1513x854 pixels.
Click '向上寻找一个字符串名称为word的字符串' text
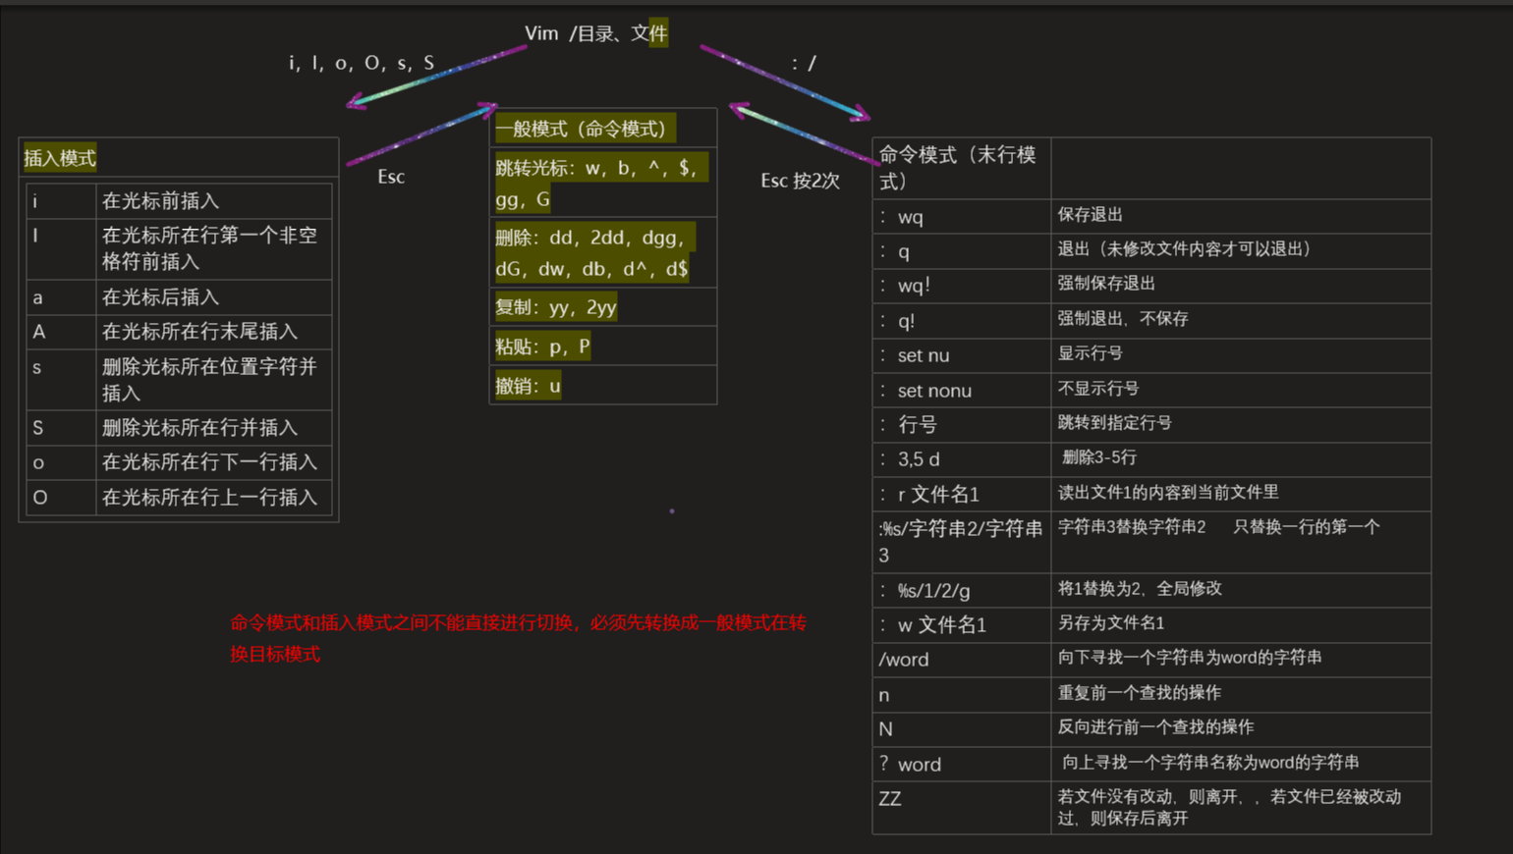(x=1210, y=763)
